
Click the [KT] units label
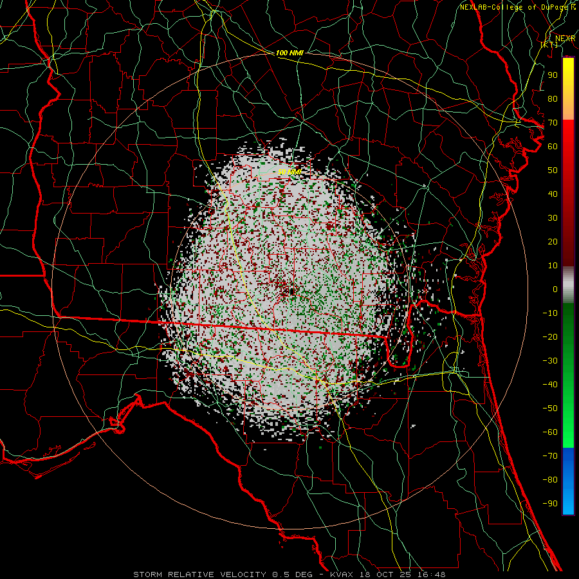pos(549,44)
